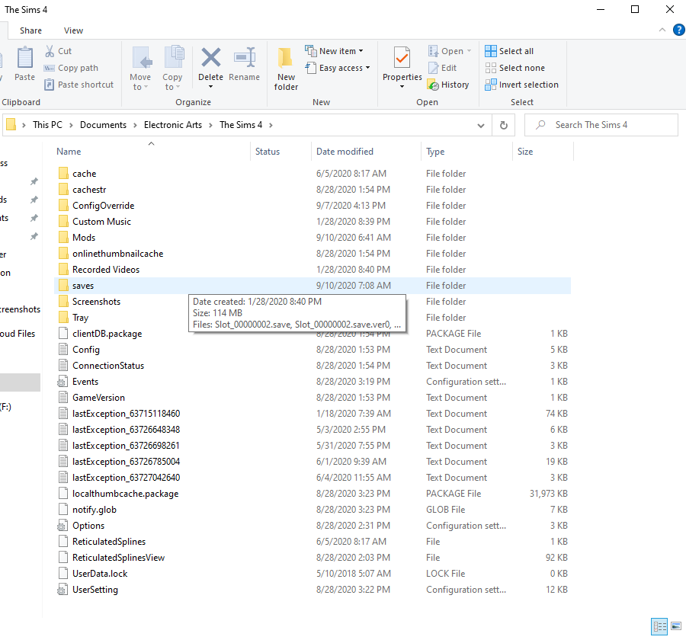Image resolution: width=686 pixels, height=640 pixels.
Task: Select the ConfigOverride folder name
Action: 103,206
